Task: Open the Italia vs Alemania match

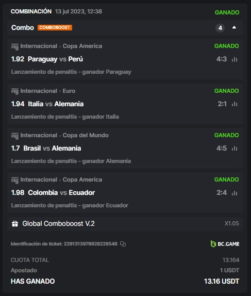Action: pos(56,104)
